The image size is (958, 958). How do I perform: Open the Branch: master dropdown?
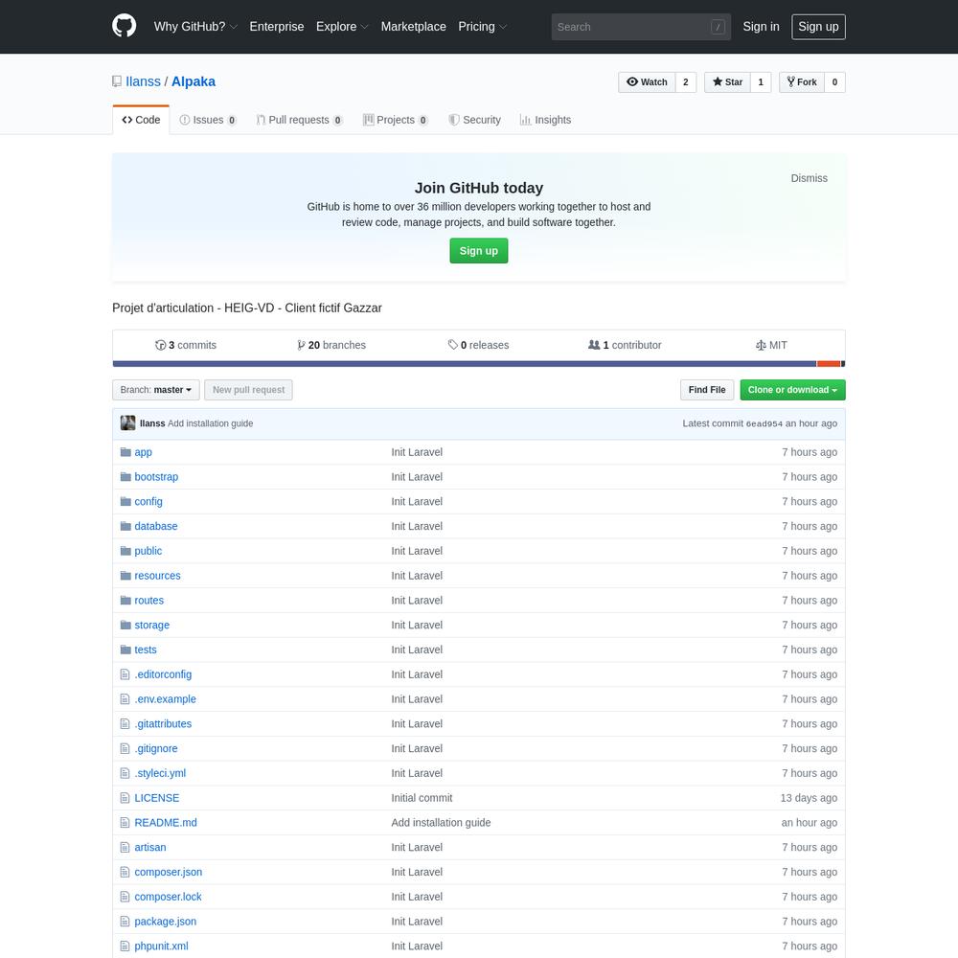pyautogui.click(x=156, y=390)
